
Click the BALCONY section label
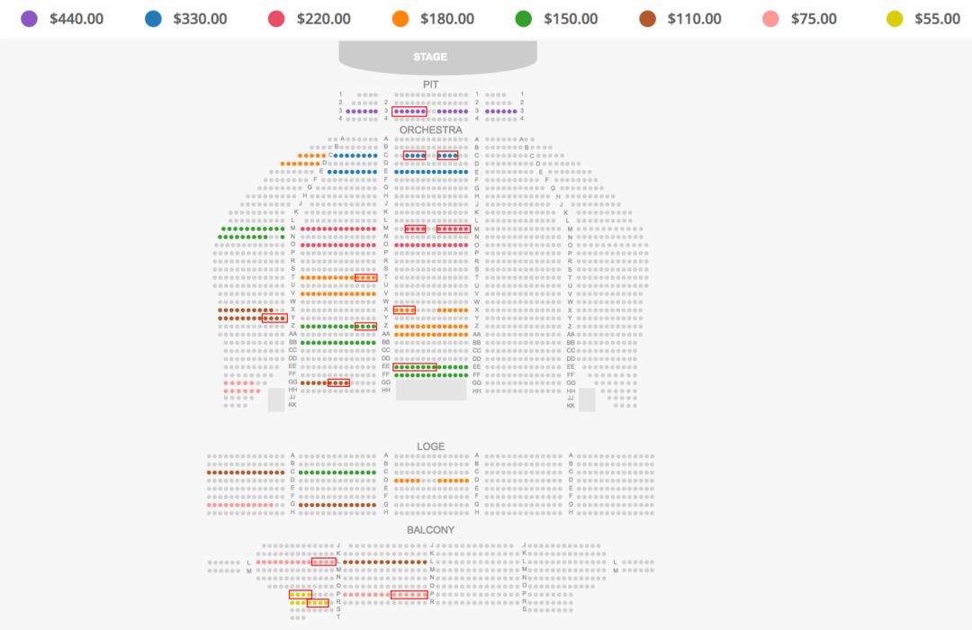pos(431,530)
